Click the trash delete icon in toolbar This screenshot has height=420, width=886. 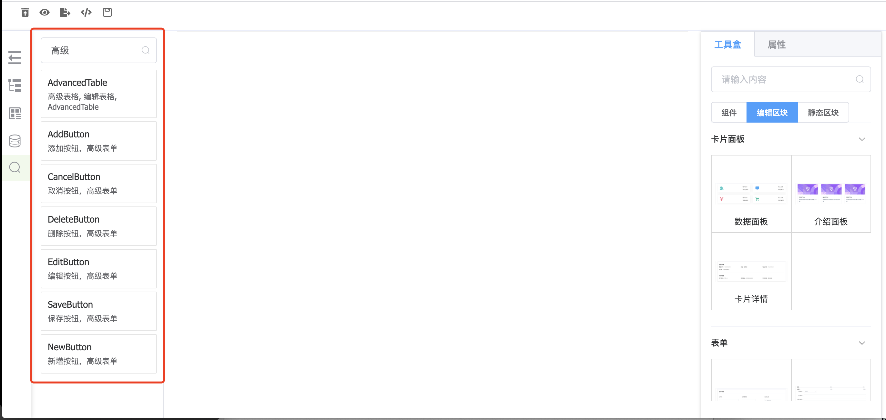[x=25, y=12]
